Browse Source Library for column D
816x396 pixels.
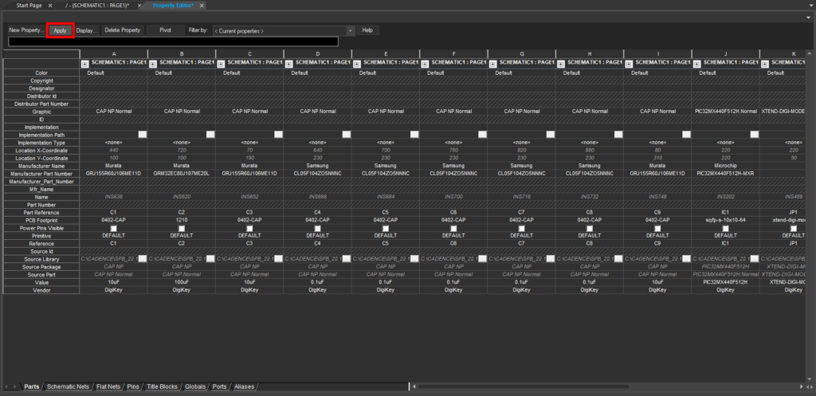(347, 259)
